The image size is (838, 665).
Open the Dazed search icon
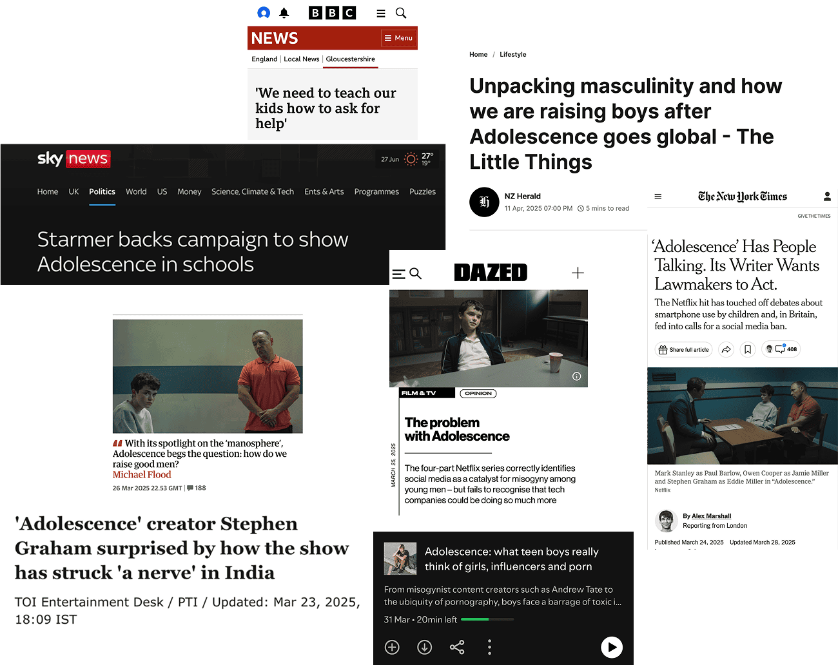416,274
